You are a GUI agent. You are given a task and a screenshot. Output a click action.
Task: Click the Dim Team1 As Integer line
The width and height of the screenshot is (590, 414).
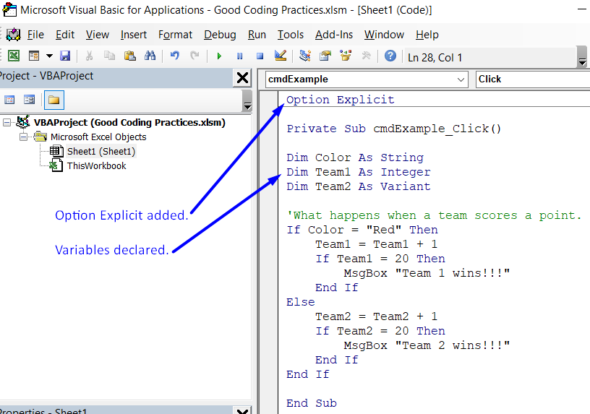pyautogui.click(x=358, y=172)
